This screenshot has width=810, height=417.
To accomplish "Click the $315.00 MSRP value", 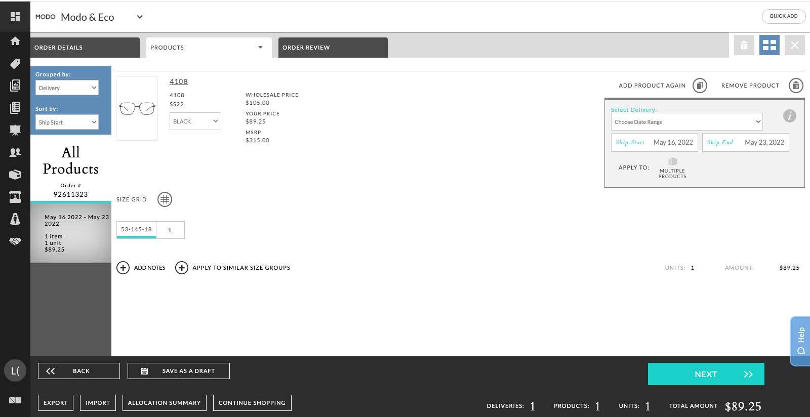I will 258,140.
